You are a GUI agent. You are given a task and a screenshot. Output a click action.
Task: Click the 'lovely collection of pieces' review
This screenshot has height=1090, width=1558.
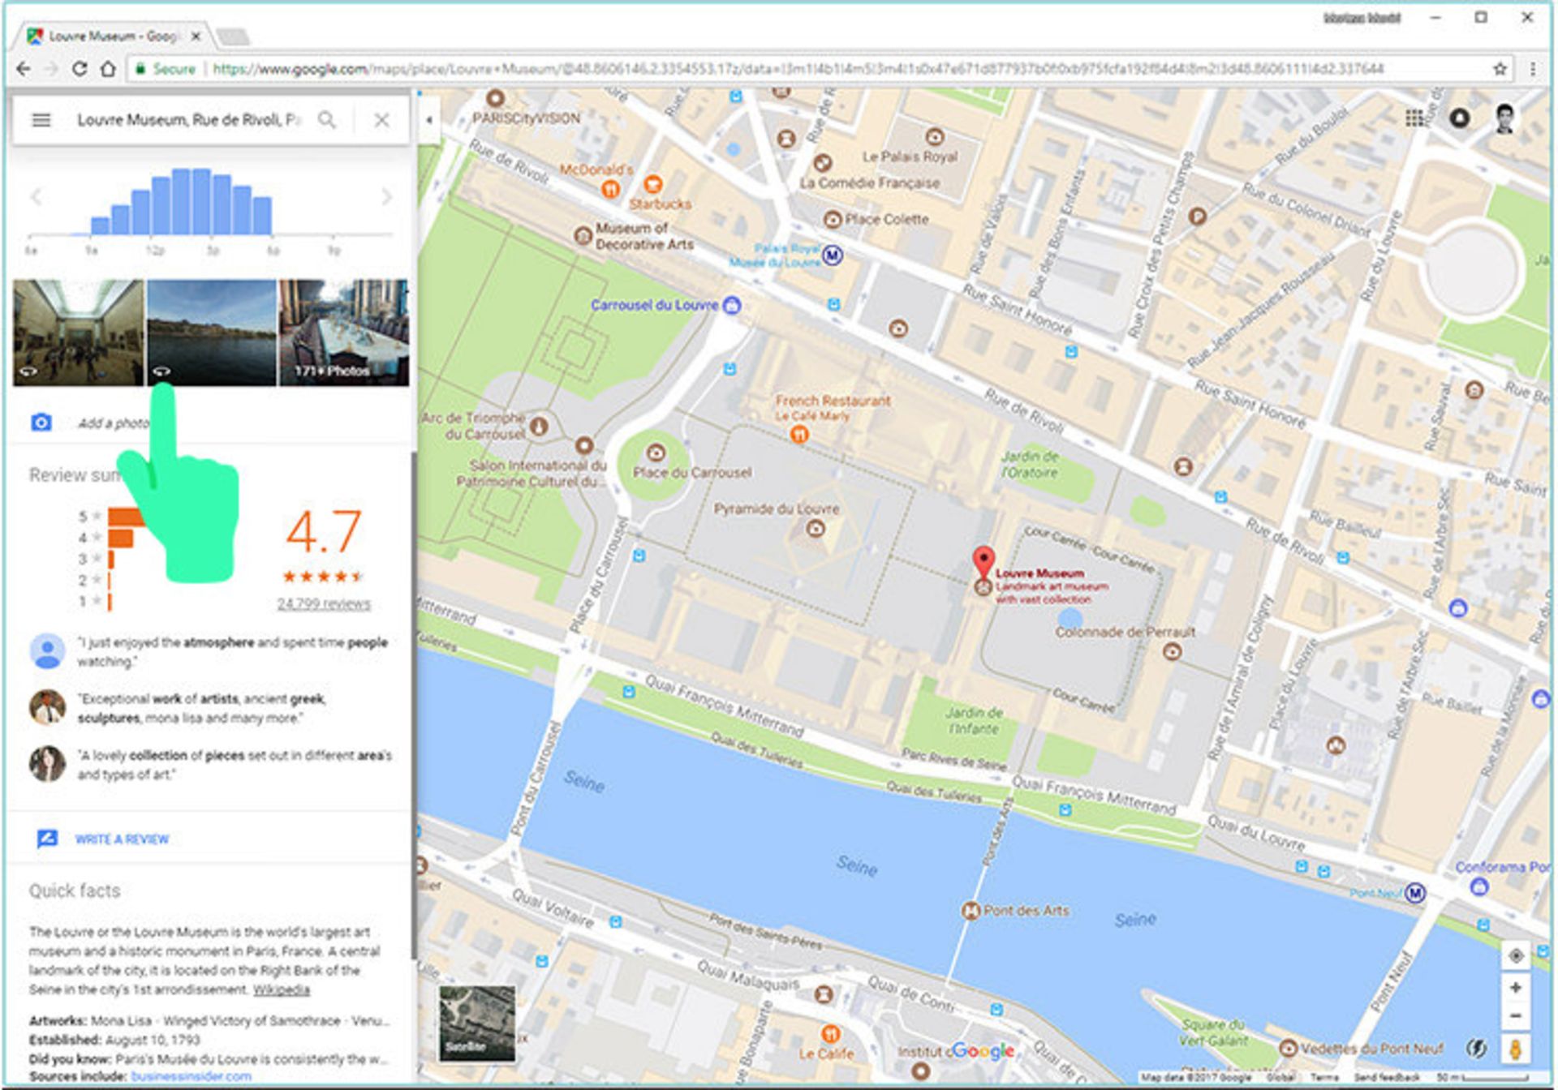(235, 765)
